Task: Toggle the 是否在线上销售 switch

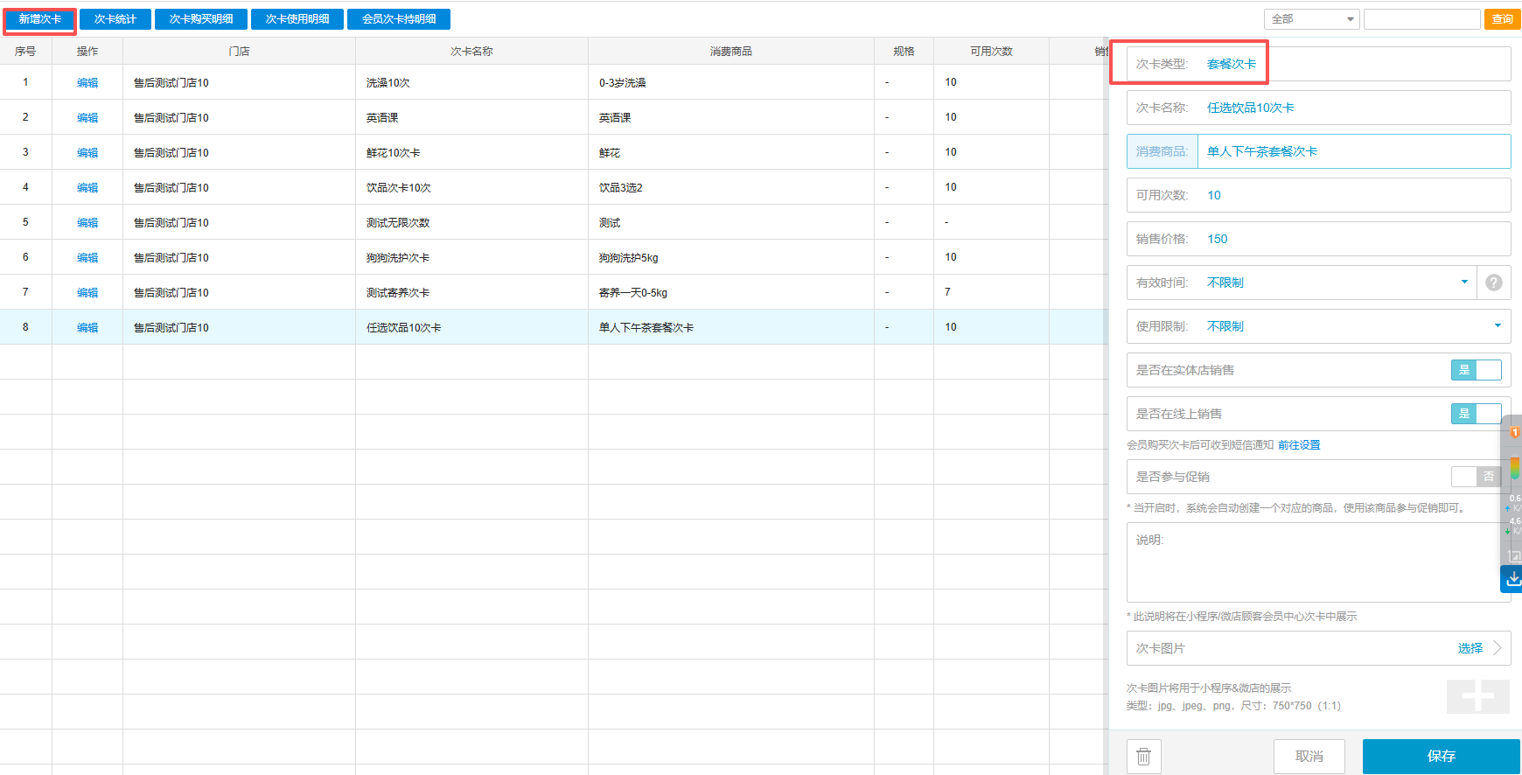Action: (1476, 414)
